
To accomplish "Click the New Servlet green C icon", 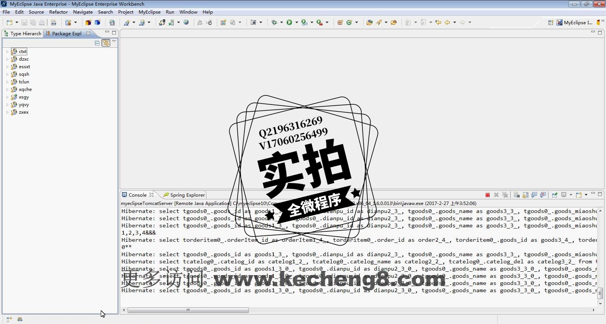I will [x=349, y=22].
